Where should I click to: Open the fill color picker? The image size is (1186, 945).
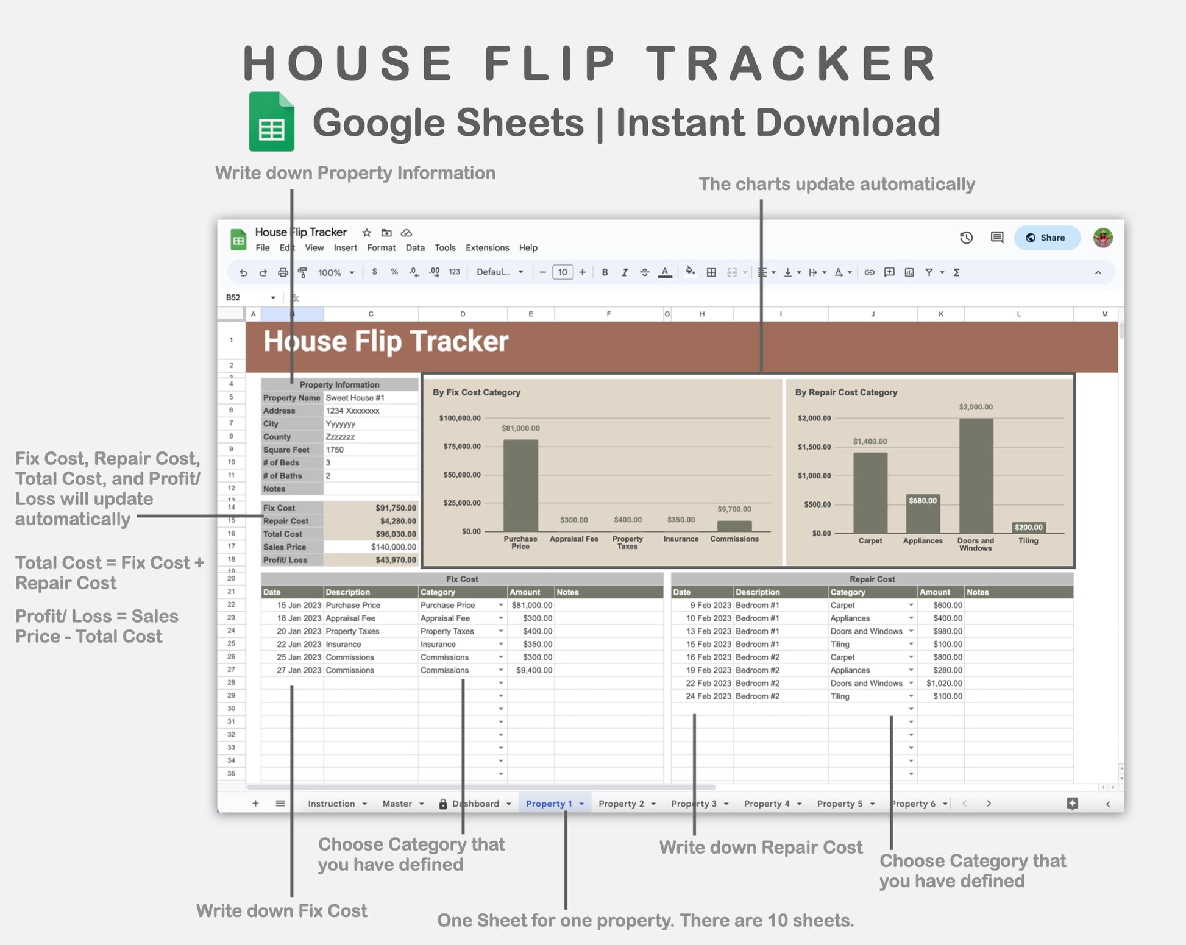[690, 272]
